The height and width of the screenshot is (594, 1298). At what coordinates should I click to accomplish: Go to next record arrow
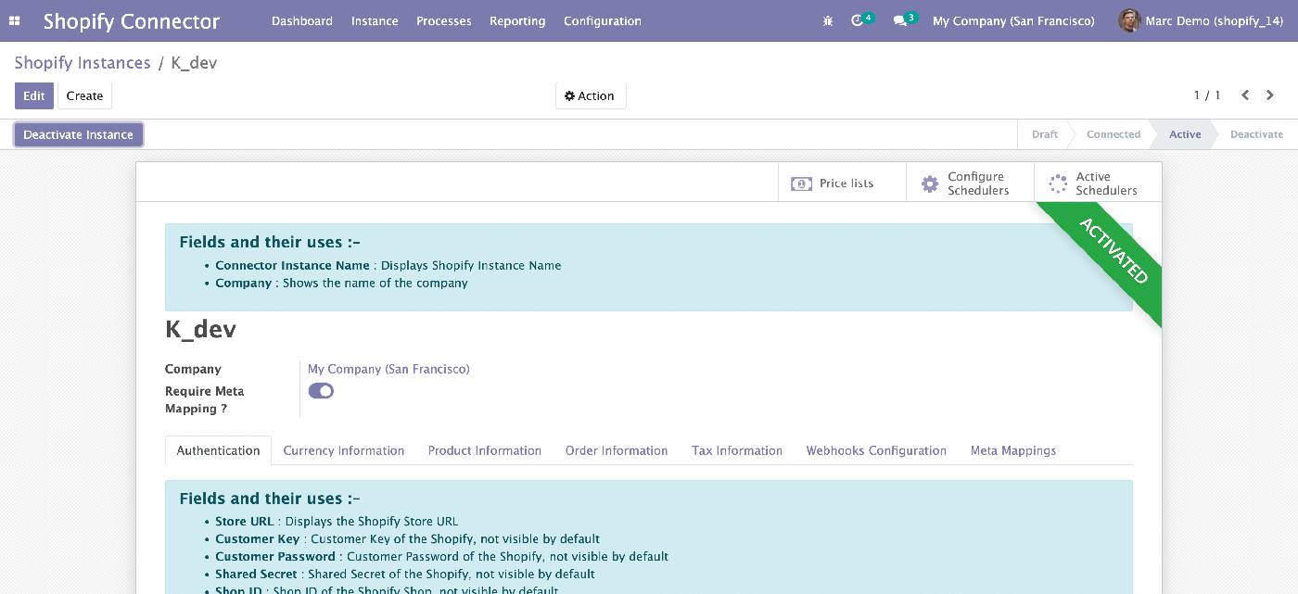coord(1270,95)
